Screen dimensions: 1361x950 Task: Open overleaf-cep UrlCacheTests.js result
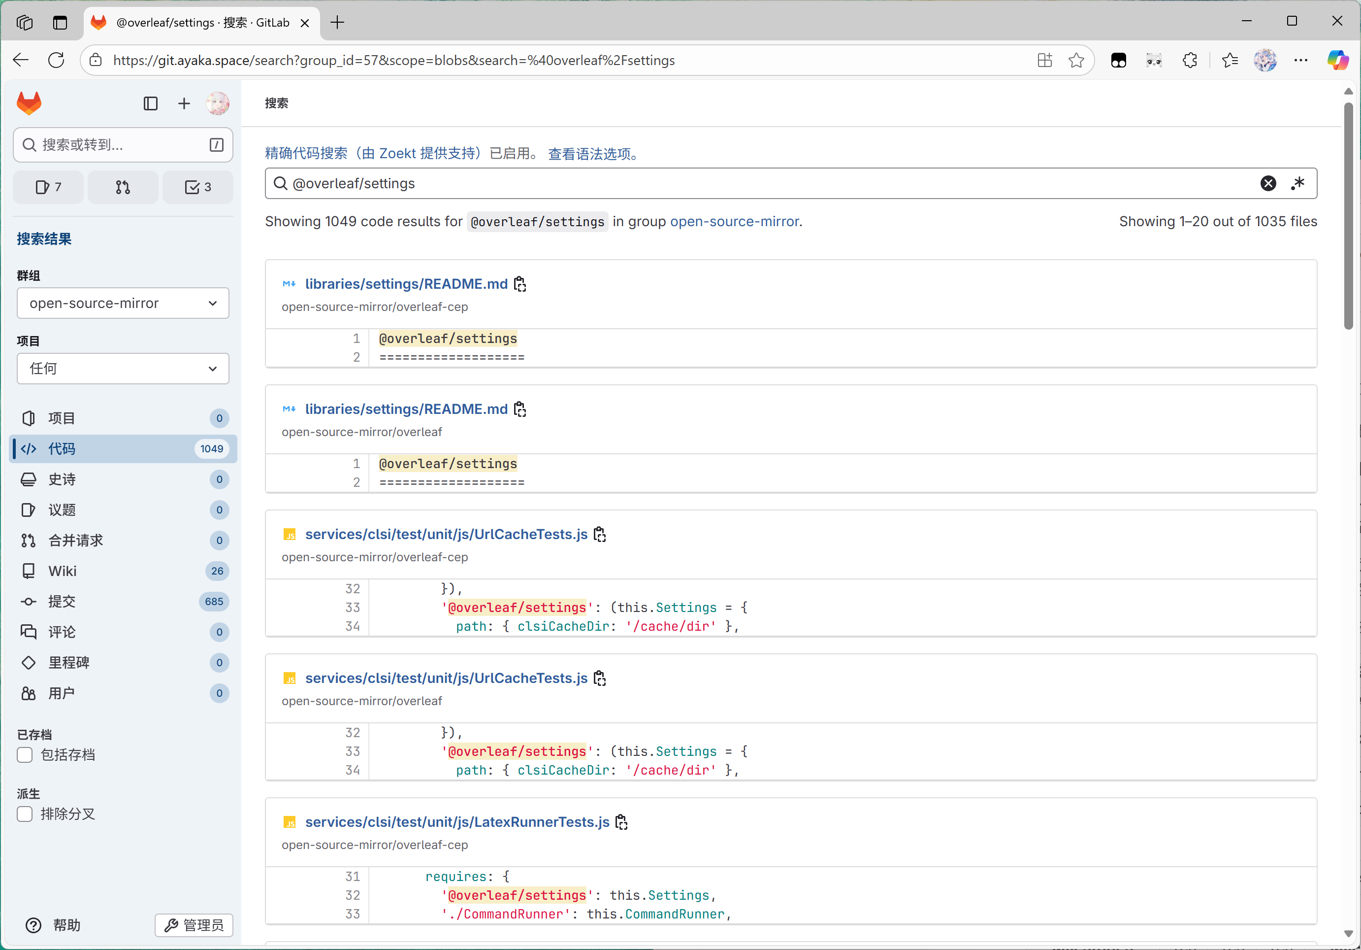(x=446, y=534)
